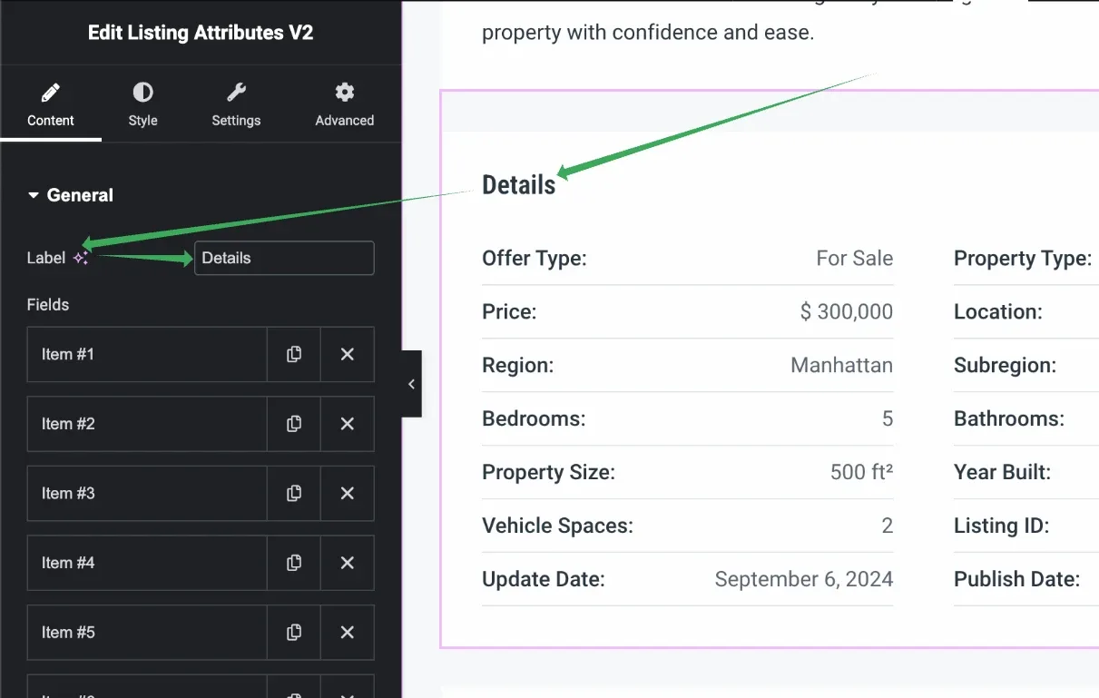Viewport: 1099px width, 698px height.
Task: Click the Bathrooms label
Action: click(x=1008, y=419)
